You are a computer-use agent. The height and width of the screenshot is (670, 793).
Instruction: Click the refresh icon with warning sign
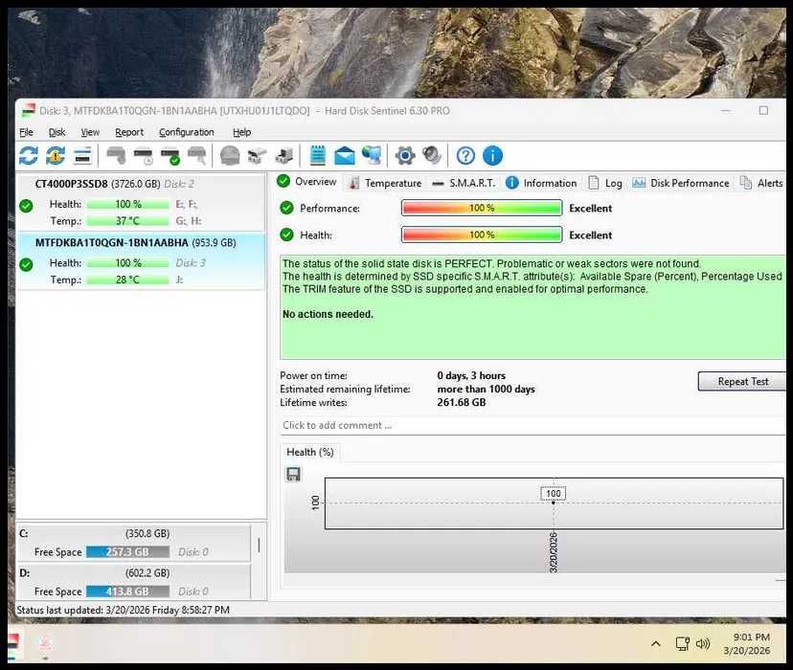(x=56, y=156)
